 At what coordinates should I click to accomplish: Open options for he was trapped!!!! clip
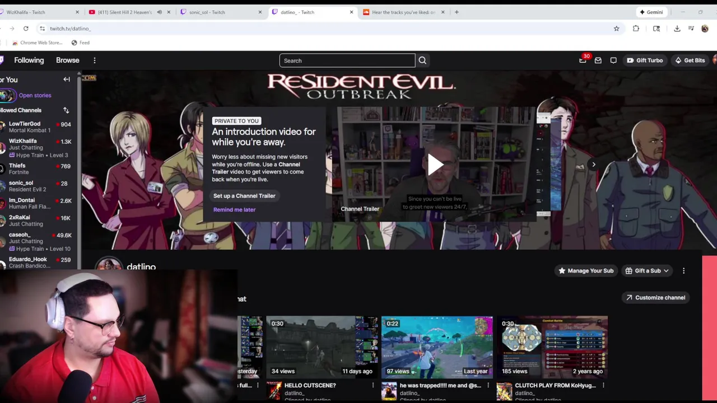(488, 385)
